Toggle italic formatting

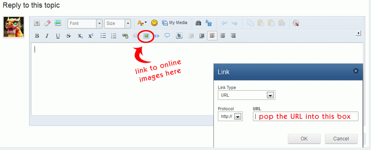[x=47, y=36]
